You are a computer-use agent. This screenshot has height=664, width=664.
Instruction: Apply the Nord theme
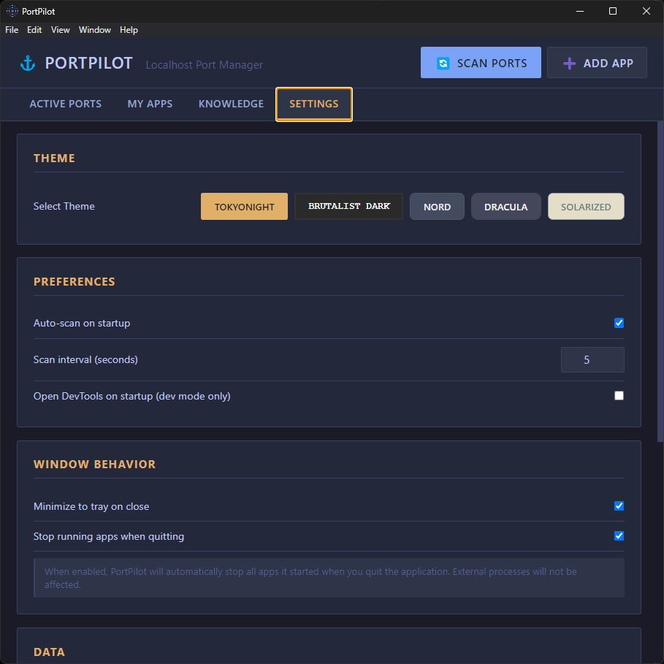click(x=437, y=207)
